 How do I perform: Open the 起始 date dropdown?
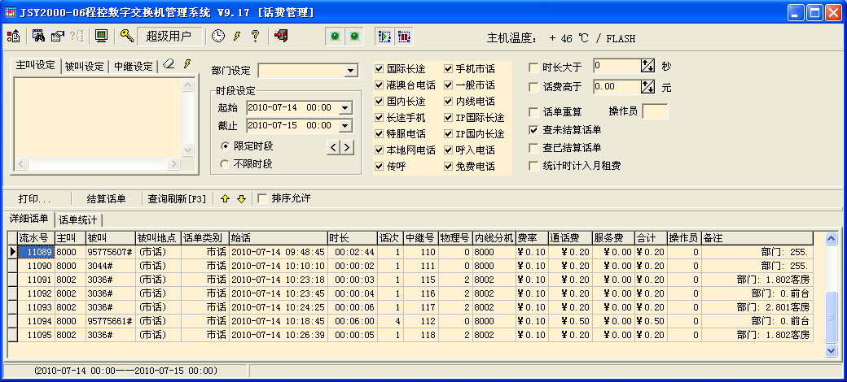coord(345,107)
